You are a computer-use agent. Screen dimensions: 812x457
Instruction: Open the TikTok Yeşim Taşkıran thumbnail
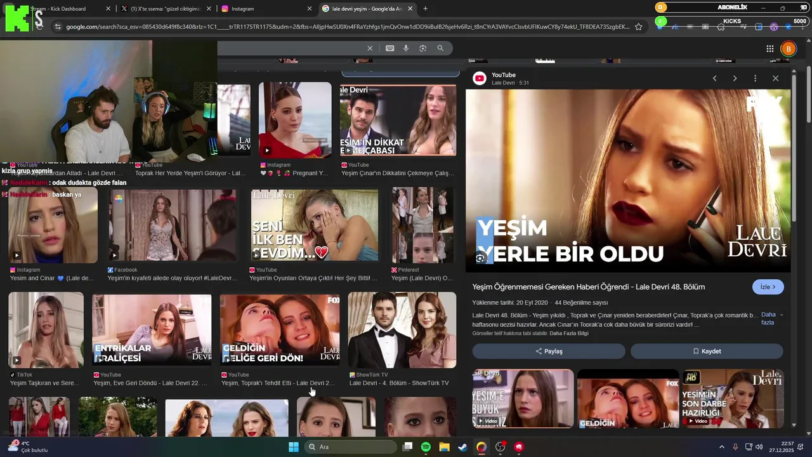point(46,330)
